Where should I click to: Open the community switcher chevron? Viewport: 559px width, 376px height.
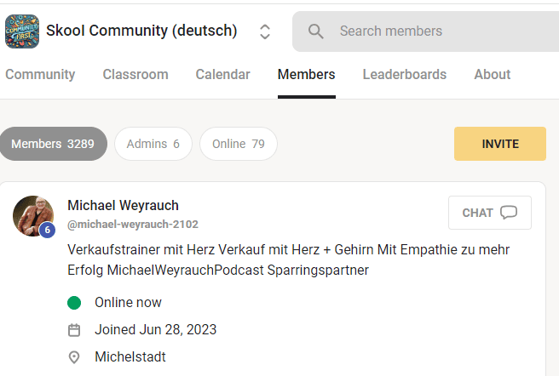point(265,31)
